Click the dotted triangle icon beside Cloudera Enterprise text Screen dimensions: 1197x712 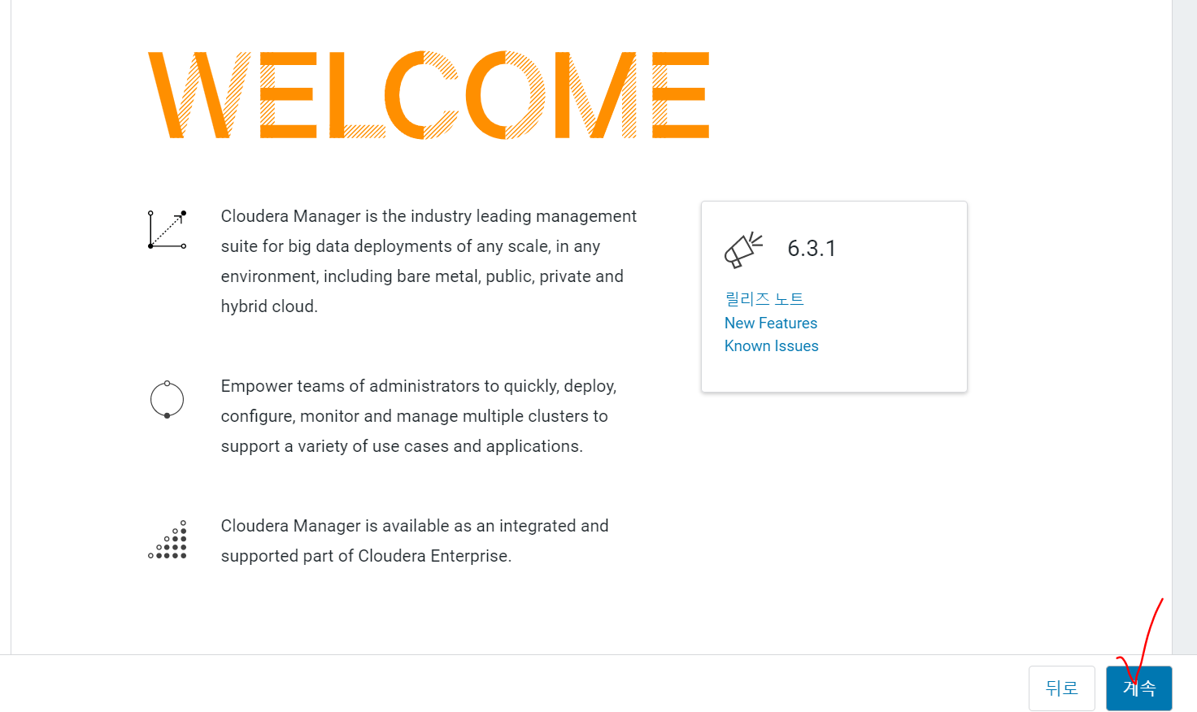coord(168,540)
